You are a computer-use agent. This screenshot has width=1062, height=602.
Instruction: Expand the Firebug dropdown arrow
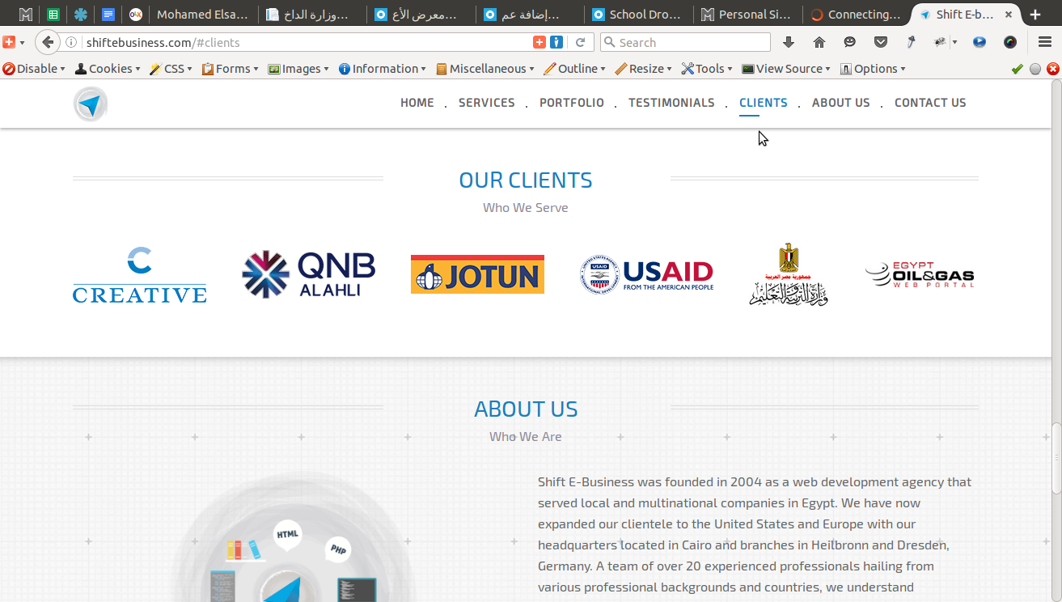(x=954, y=42)
